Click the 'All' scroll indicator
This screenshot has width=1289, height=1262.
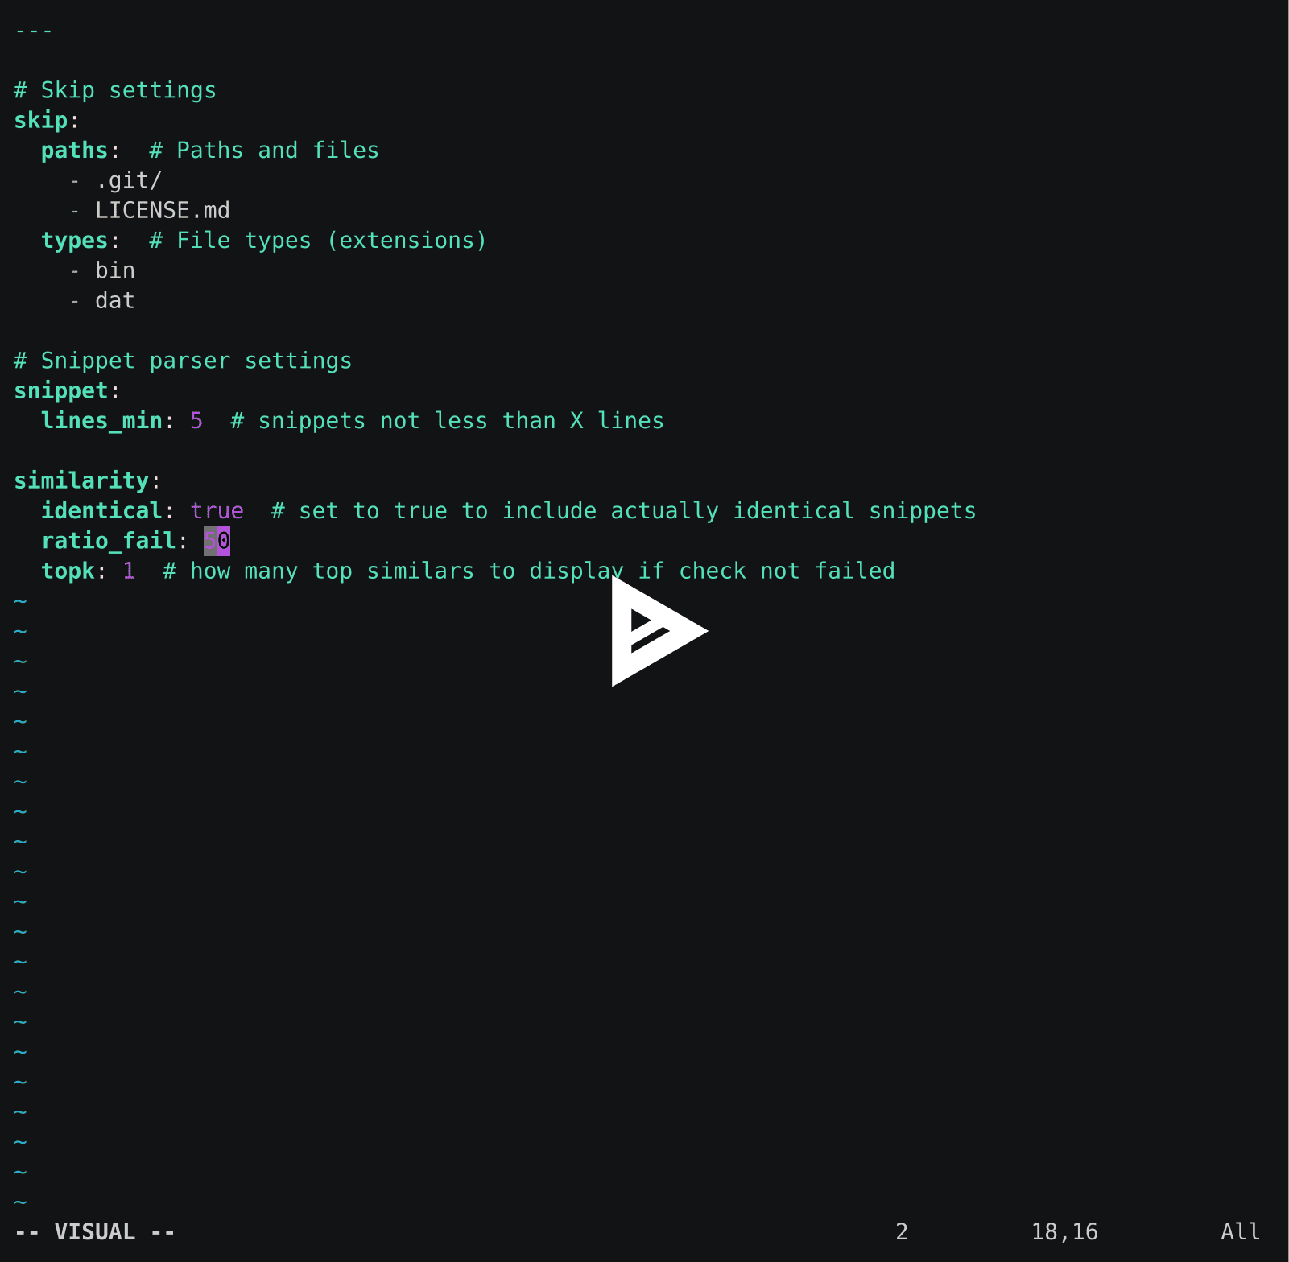[1241, 1232]
